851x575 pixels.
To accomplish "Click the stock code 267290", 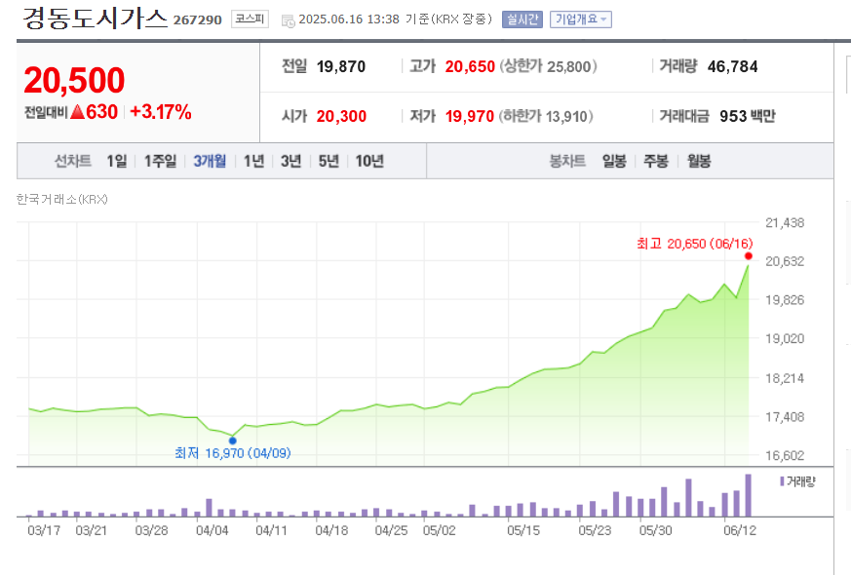I will click(198, 20).
